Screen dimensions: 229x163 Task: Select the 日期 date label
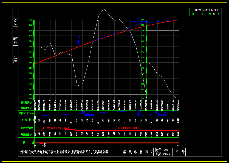pos(158,154)
